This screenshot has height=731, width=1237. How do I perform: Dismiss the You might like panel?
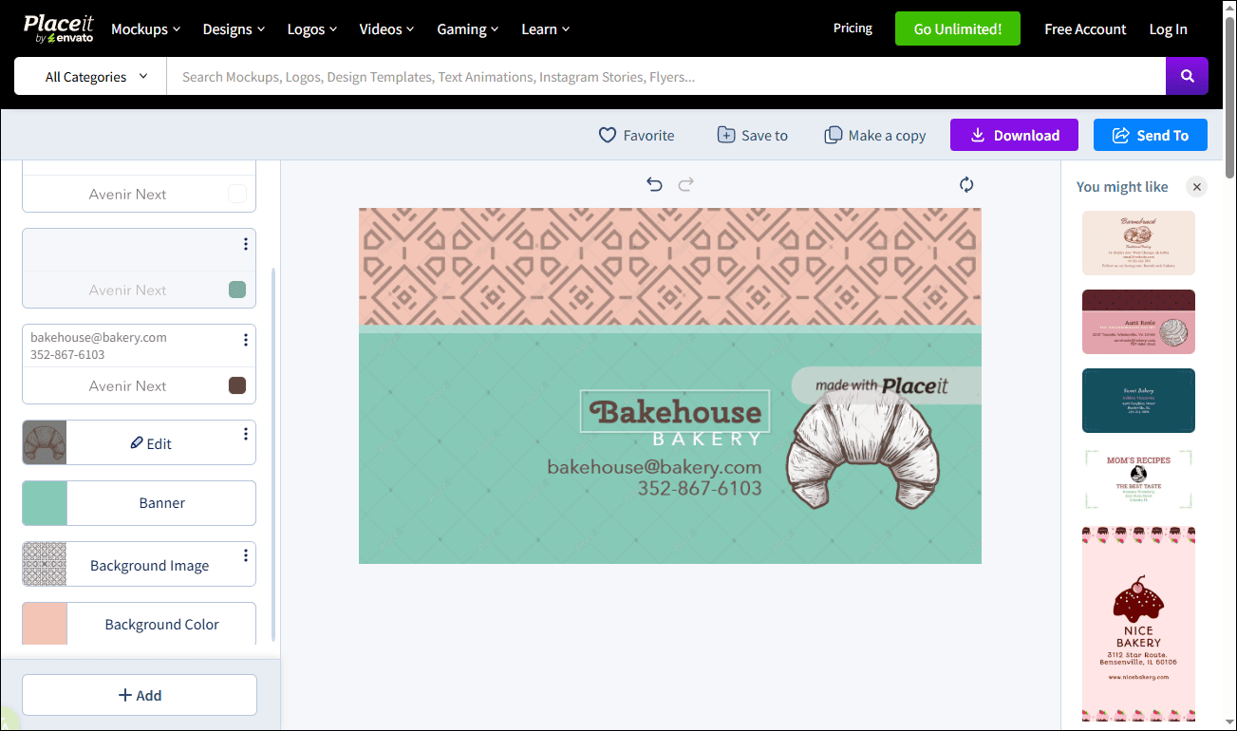coord(1196,187)
